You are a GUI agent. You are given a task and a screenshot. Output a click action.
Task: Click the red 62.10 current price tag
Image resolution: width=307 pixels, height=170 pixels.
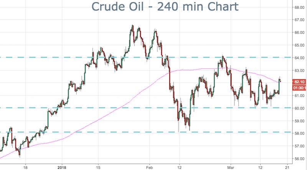pos(298,82)
